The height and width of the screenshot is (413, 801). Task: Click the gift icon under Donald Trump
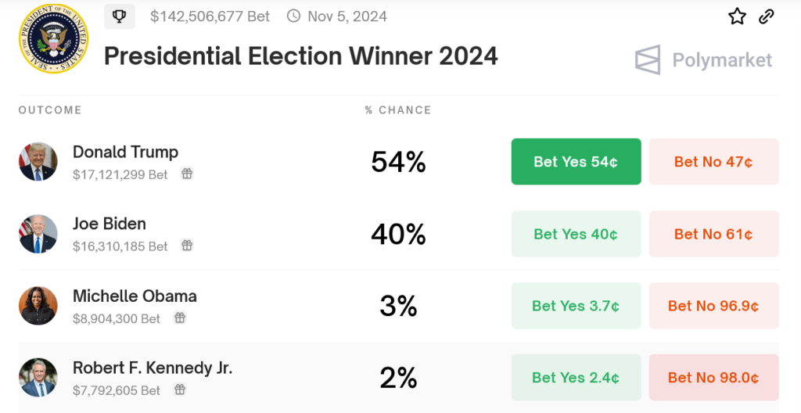[x=187, y=174]
